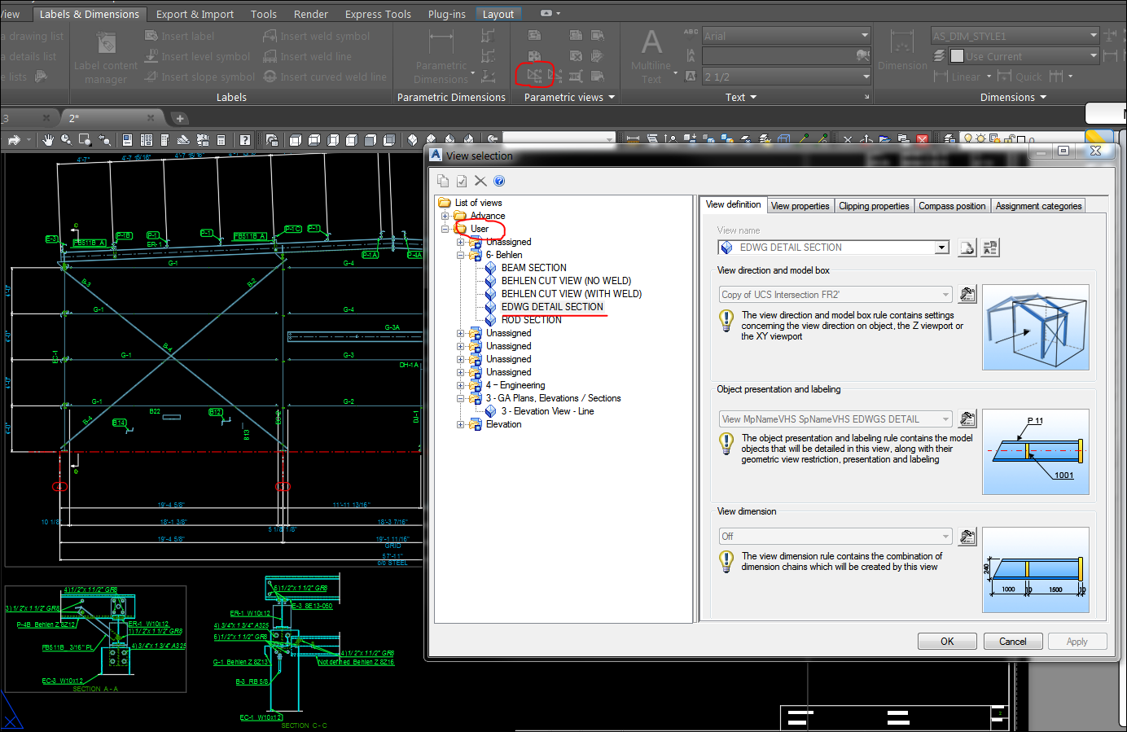Open the Clipping properties tab
The width and height of the screenshot is (1127, 732).
click(873, 205)
